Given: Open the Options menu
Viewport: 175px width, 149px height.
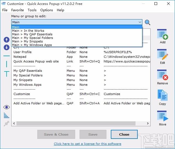Looking at the screenshot, I should (x=47, y=10).
